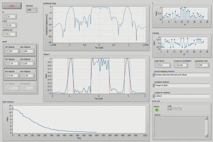Open the crossover method Uniform dropdown

pos(182,96)
